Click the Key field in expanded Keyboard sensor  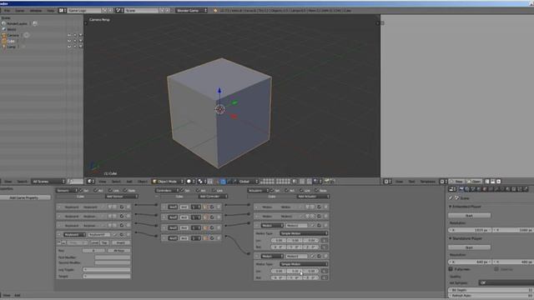[x=93, y=251]
